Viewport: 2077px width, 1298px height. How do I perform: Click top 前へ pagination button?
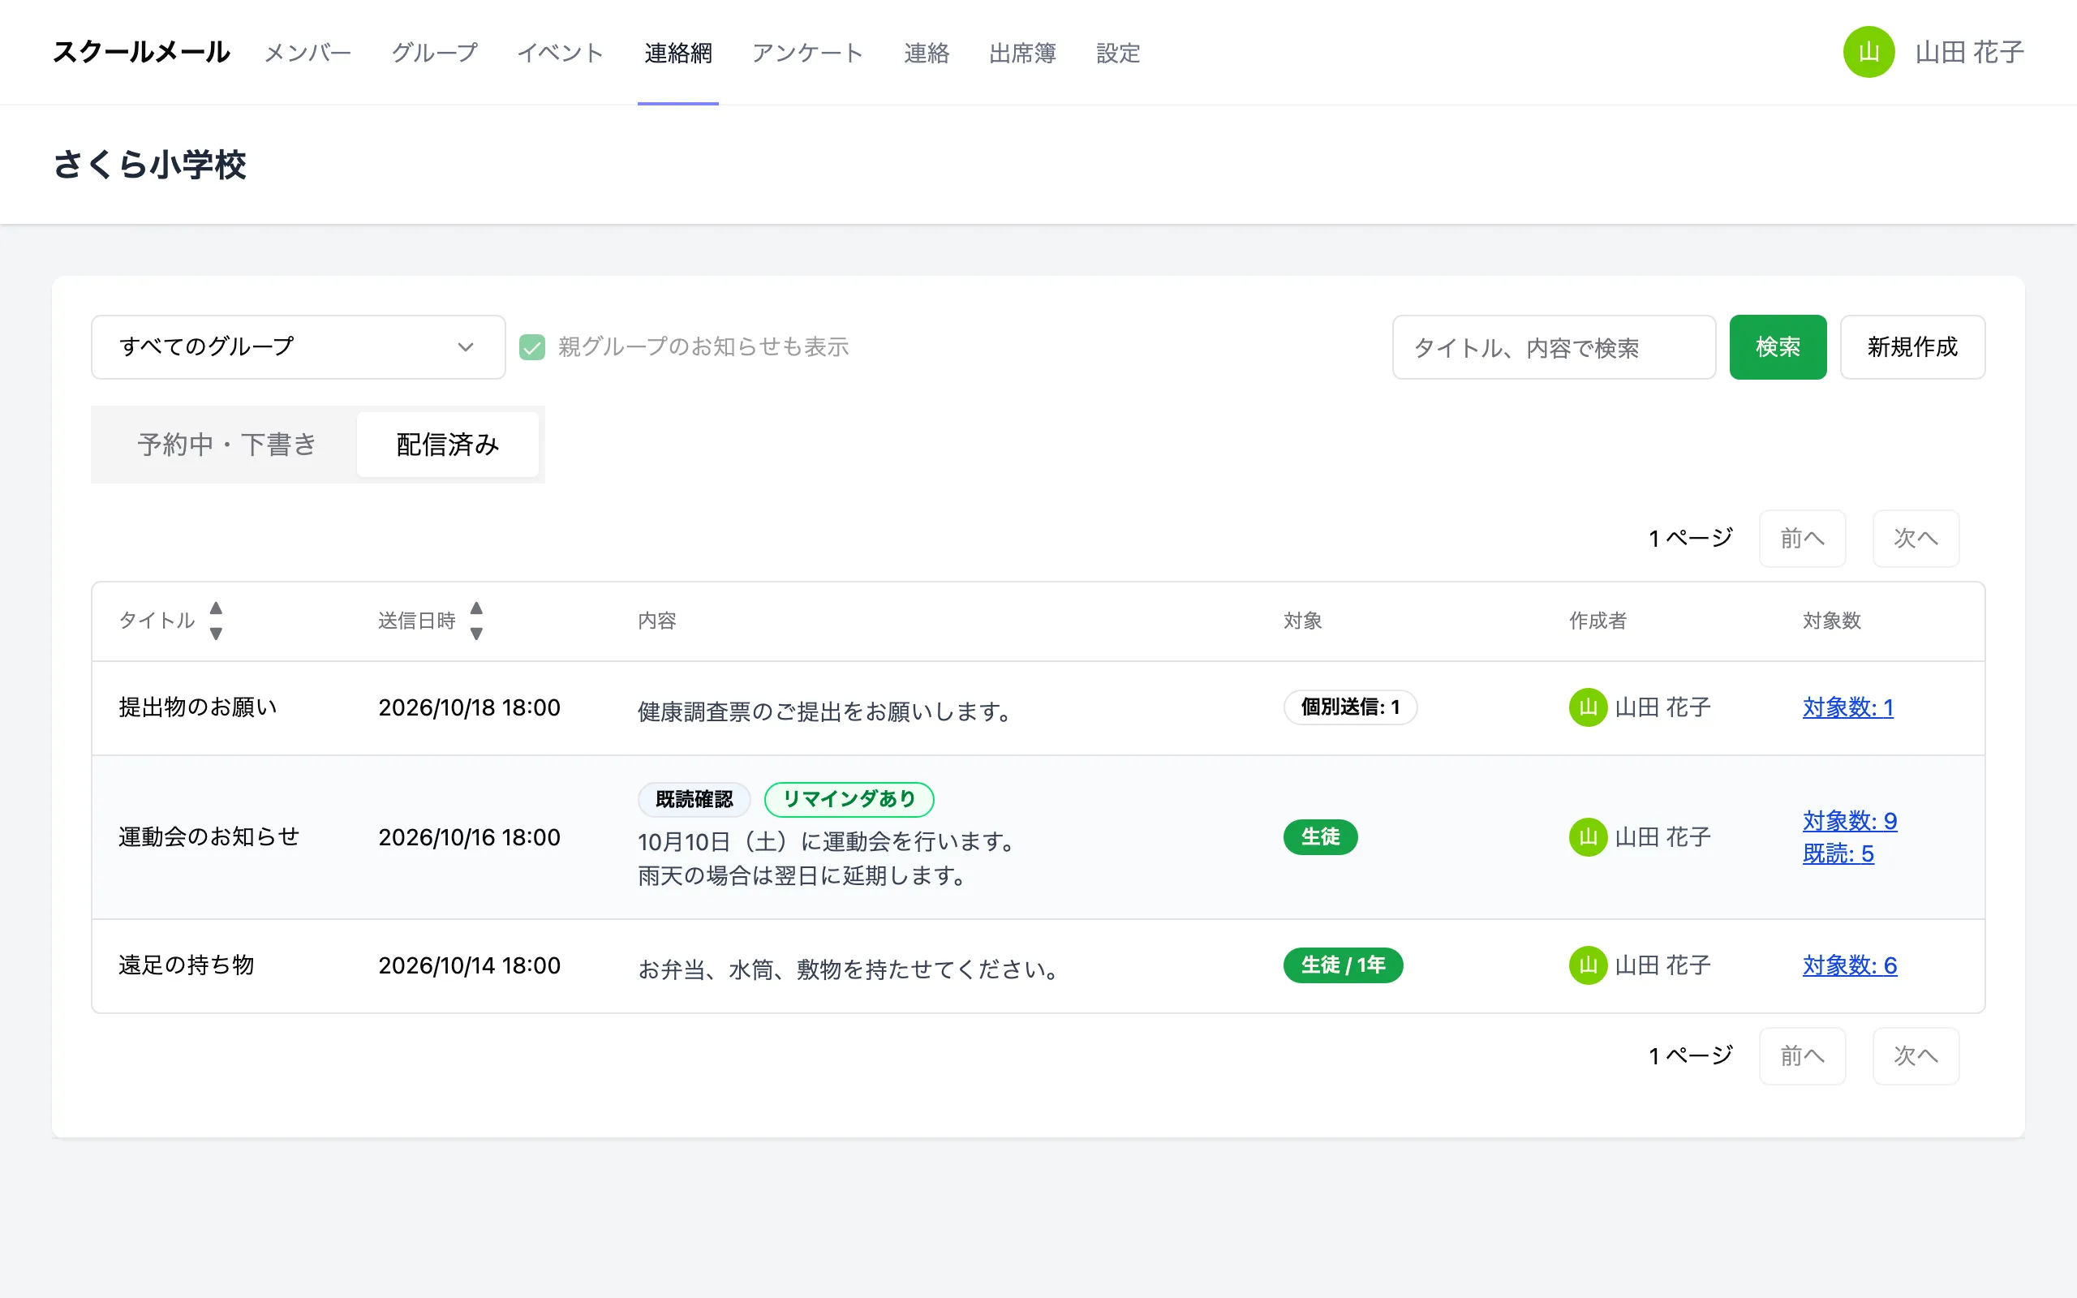pyautogui.click(x=1802, y=538)
